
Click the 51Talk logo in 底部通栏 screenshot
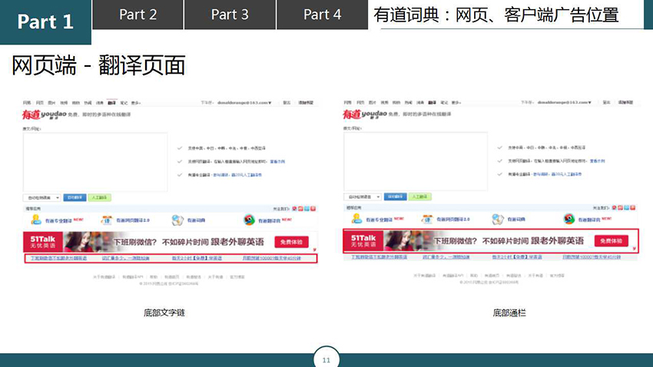point(363,241)
